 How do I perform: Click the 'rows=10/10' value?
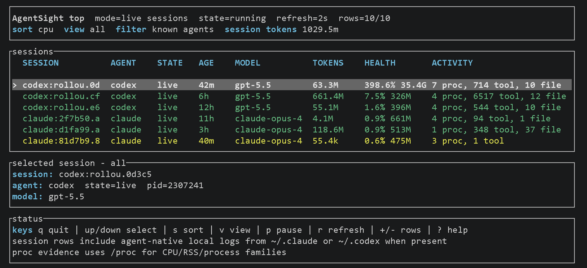(364, 18)
